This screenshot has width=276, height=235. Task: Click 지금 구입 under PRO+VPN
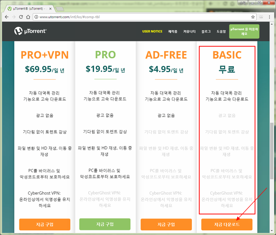pyautogui.click(x=45, y=224)
